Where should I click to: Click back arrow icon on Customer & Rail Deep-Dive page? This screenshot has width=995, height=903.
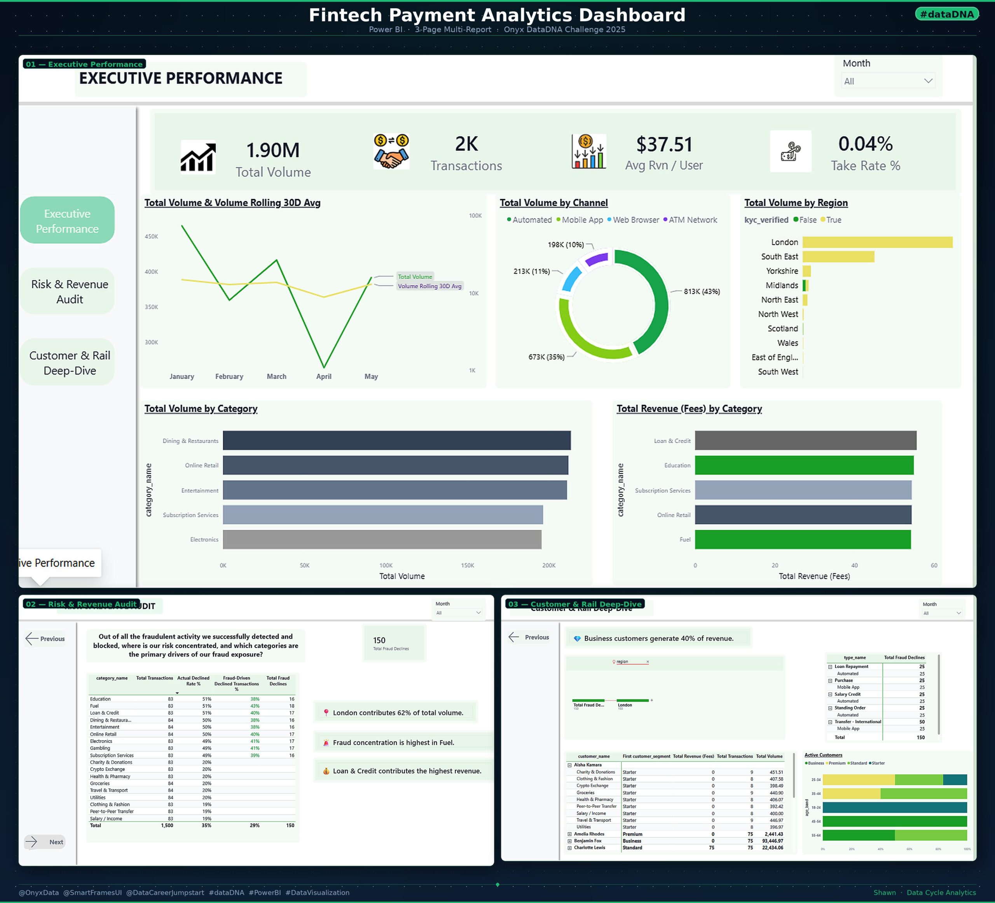[514, 637]
